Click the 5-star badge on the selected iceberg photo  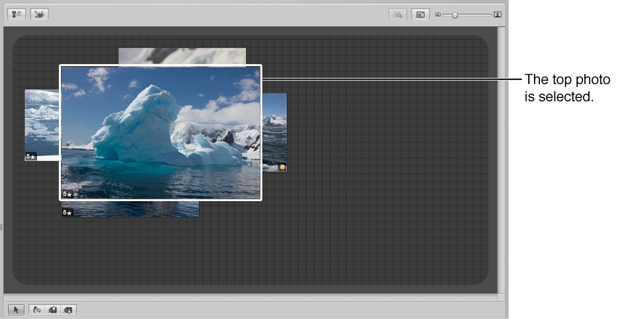[x=68, y=194]
